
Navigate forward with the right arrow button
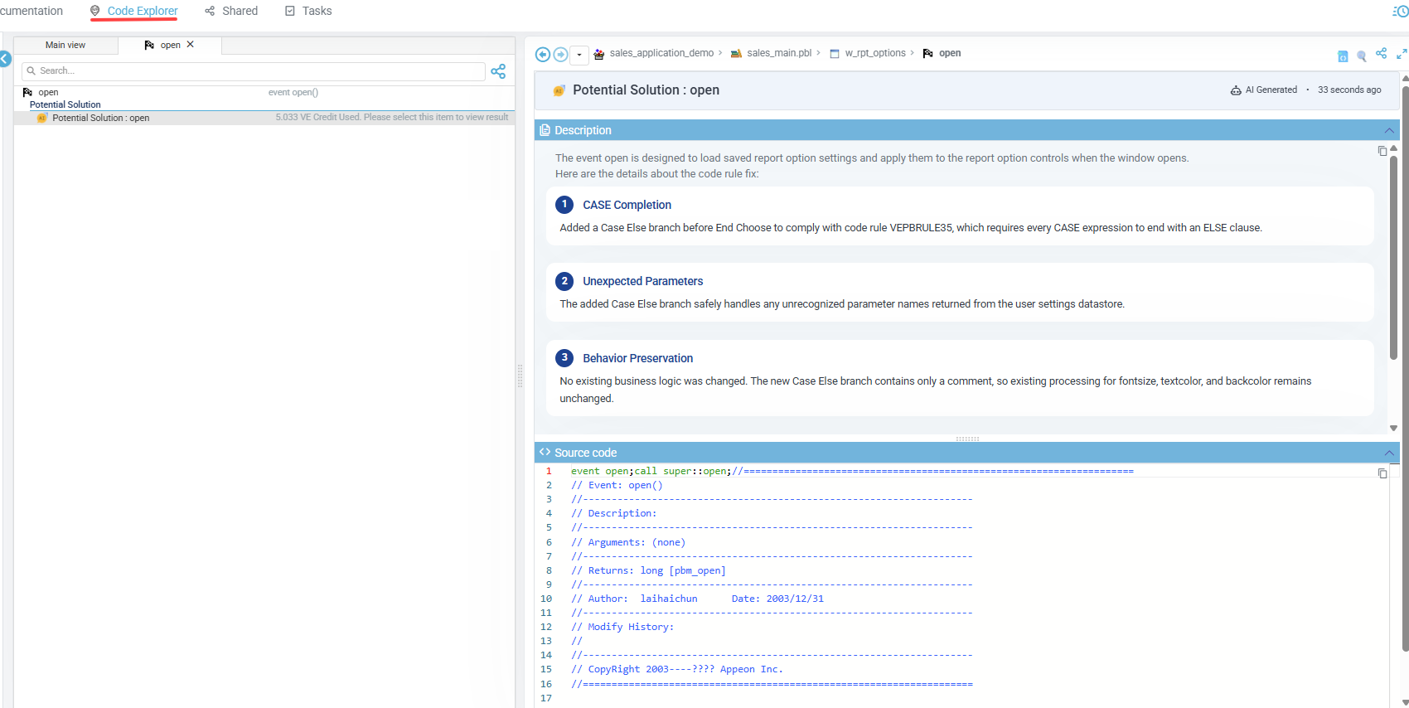click(x=560, y=54)
